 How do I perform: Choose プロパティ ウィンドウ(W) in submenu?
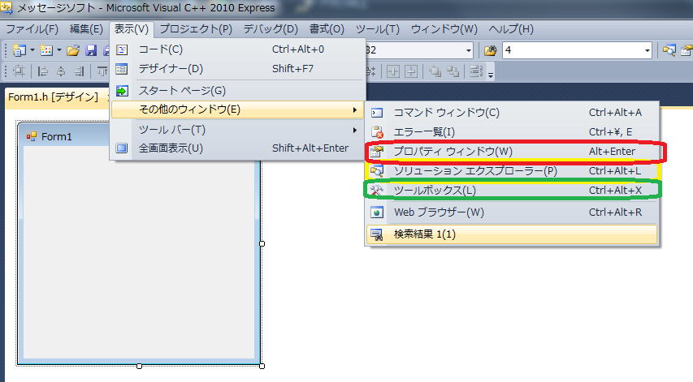coord(512,152)
